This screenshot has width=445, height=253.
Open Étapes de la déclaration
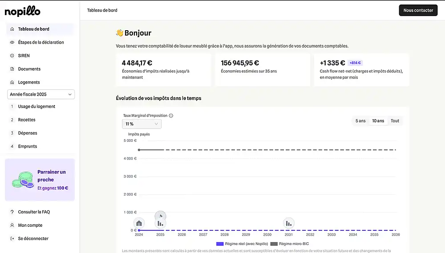40,42
